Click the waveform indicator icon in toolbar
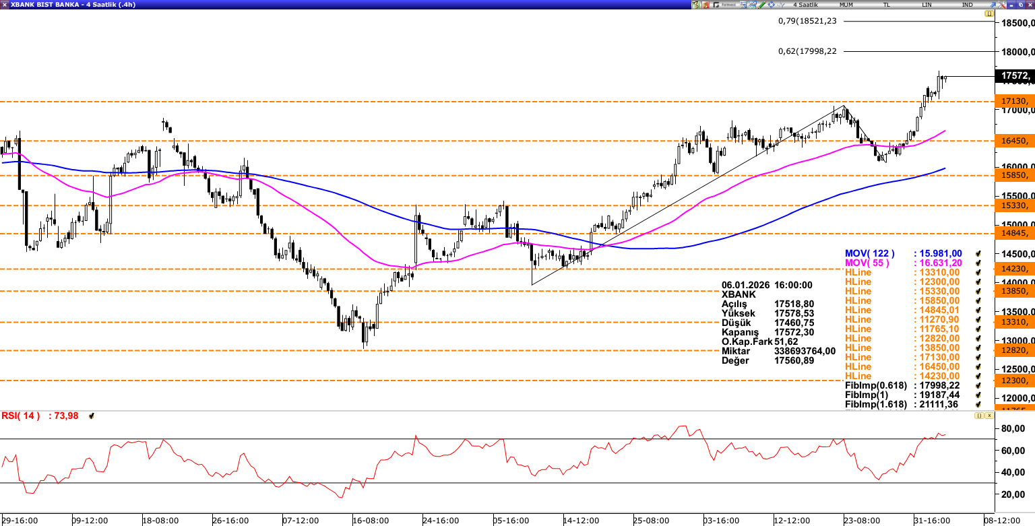 pyautogui.click(x=781, y=5)
